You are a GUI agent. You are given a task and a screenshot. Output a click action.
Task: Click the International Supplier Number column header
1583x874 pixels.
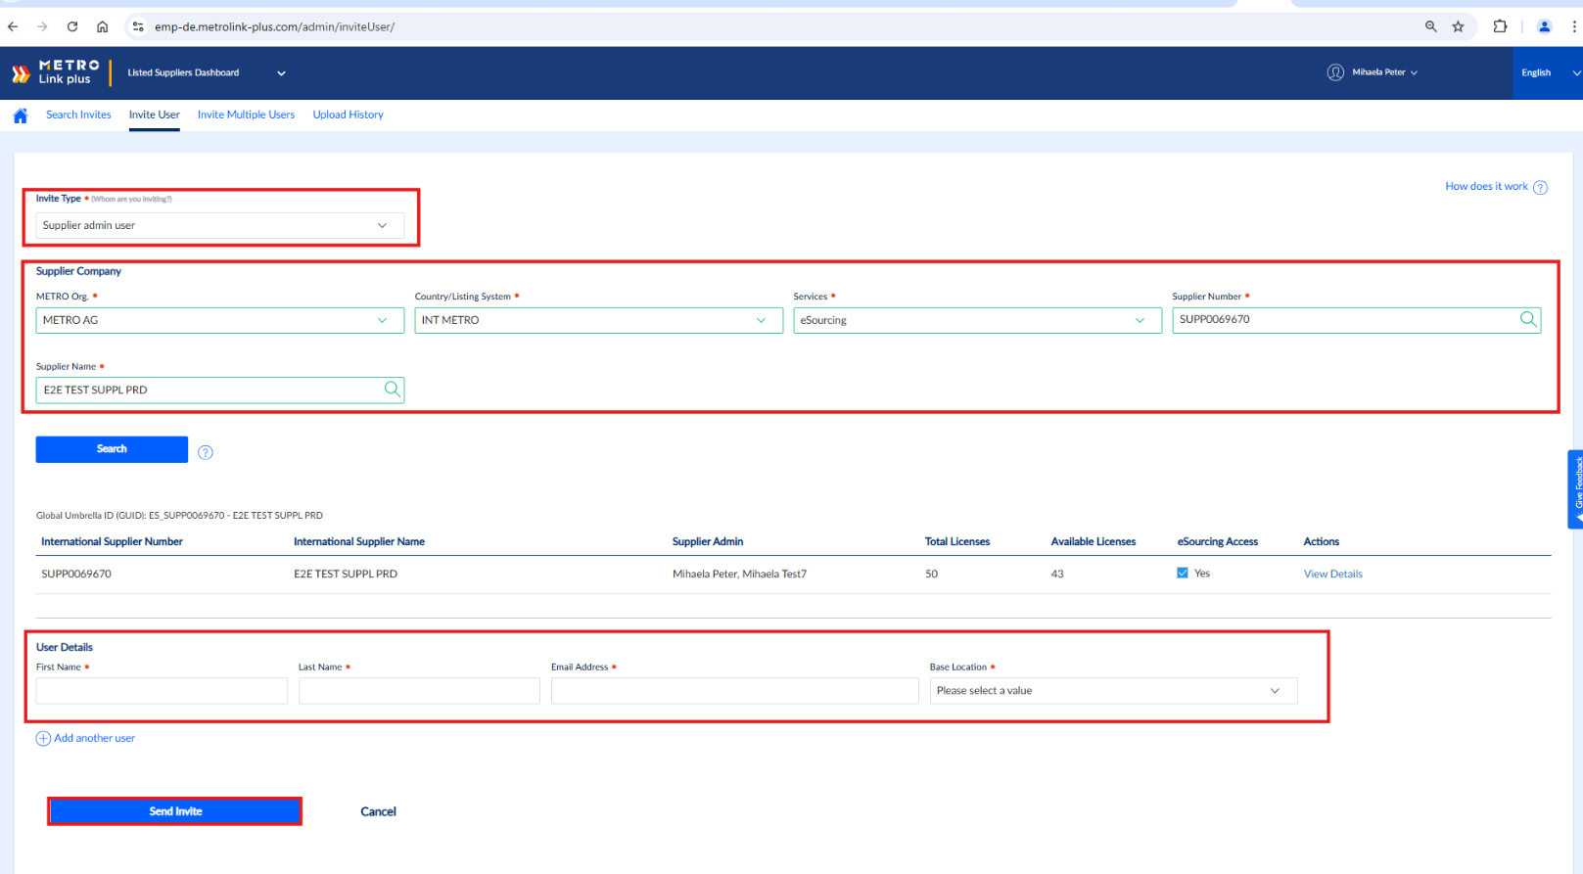coord(112,541)
